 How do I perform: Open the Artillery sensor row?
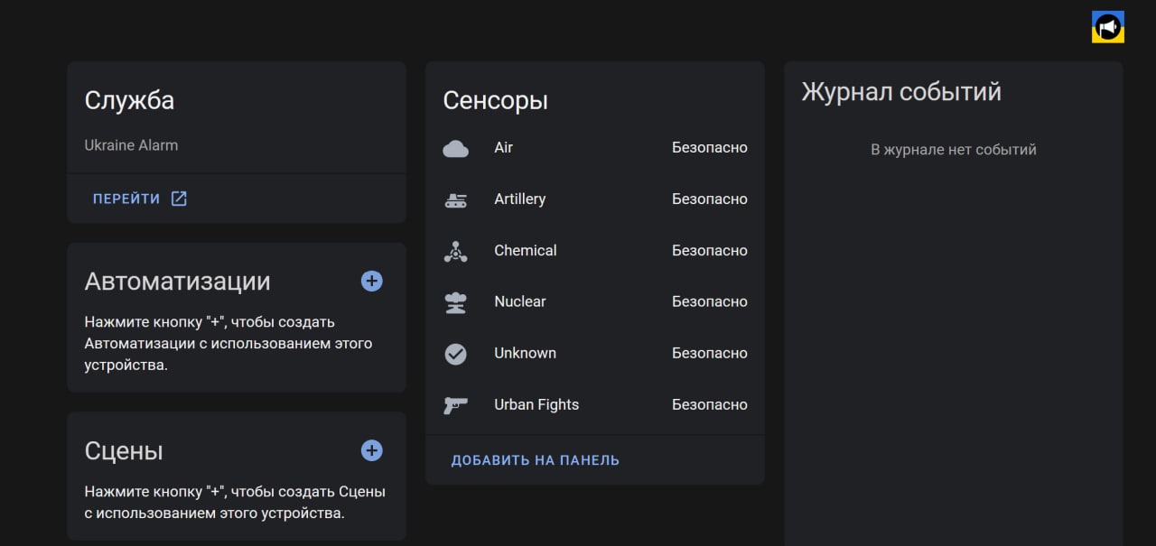[x=595, y=199]
